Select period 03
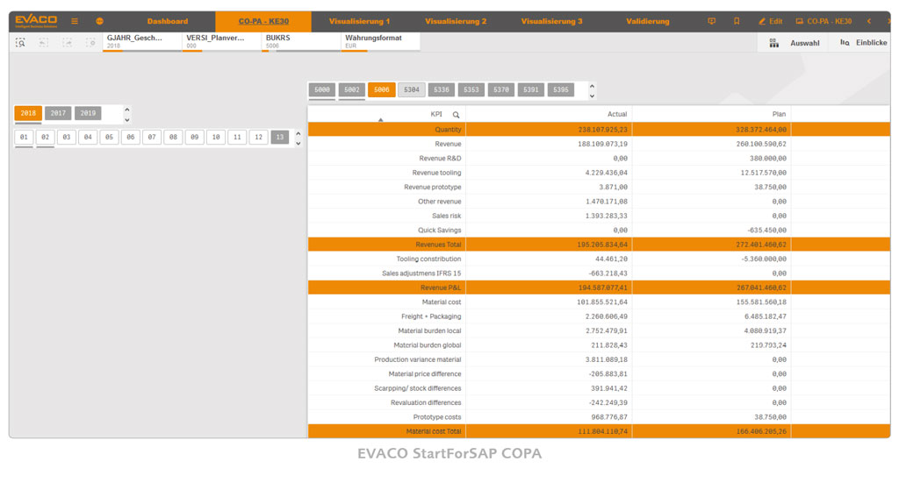 67,138
